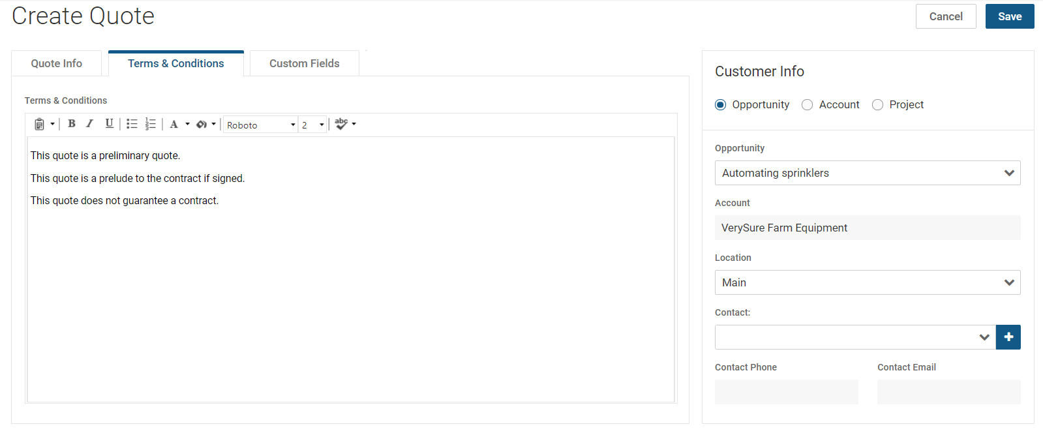Image resolution: width=1043 pixels, height=435 pixels.
Task: Select the Opportunity radio button
Action: click(x=721, y=105)
